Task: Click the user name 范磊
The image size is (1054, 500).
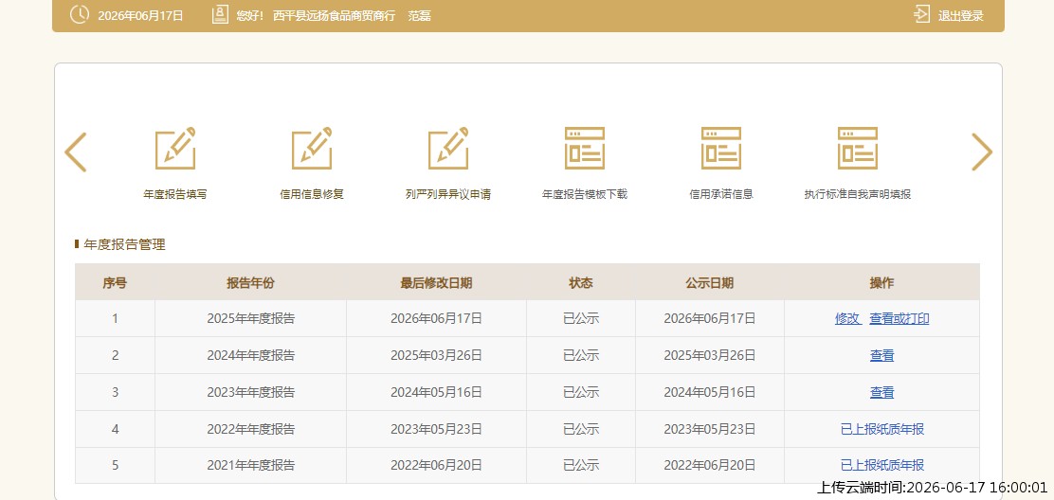Action: pyautogui.click(x=420, y=15)
